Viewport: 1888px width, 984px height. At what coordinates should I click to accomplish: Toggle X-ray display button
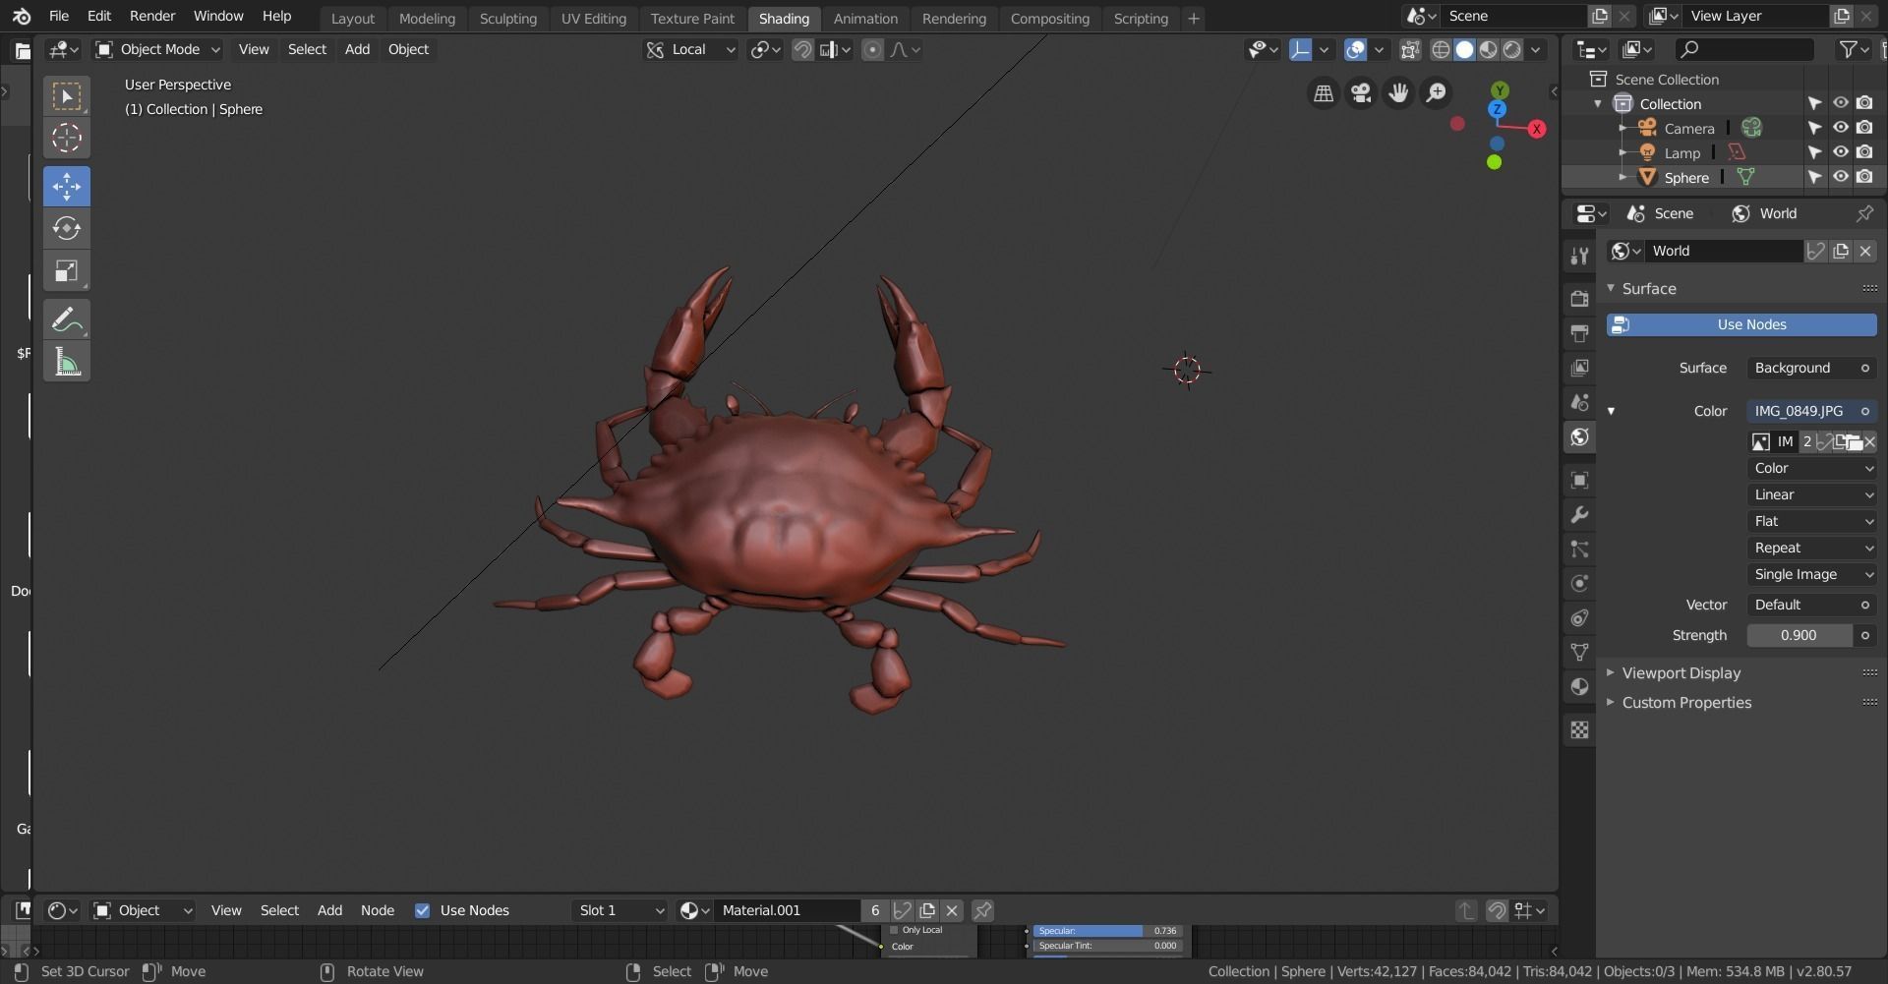pos(1409,49)
